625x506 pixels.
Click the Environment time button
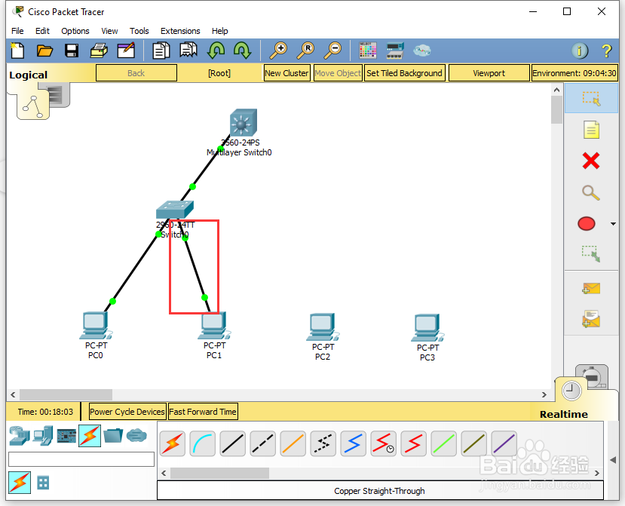click(574, 73)
